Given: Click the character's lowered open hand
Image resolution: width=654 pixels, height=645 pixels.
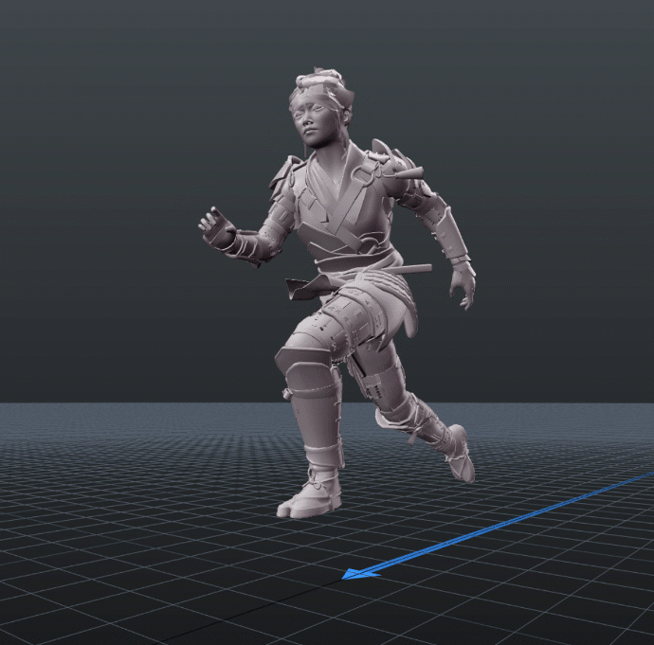Looking at the screenshot, I should click(x=464, y=286).
